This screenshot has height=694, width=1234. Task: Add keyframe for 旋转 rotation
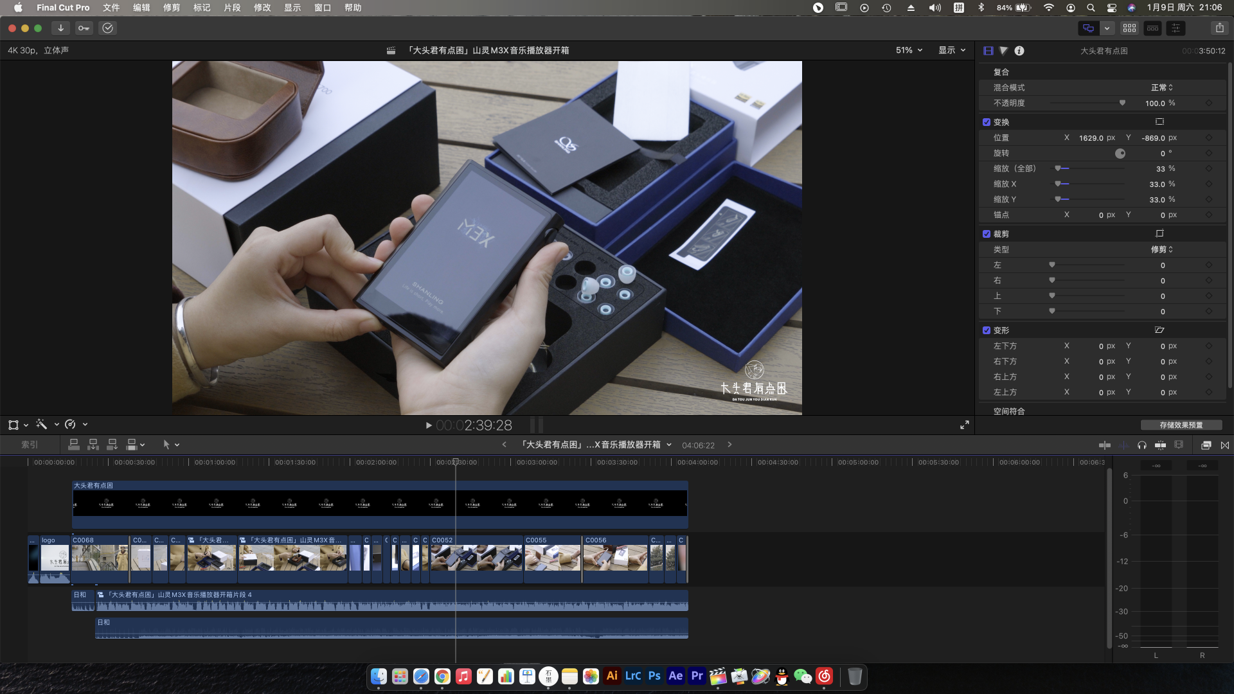1209,153
